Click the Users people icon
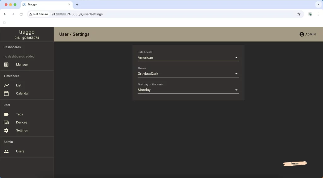This screenshot has height=178, width=323. click(x=6, y=151)
